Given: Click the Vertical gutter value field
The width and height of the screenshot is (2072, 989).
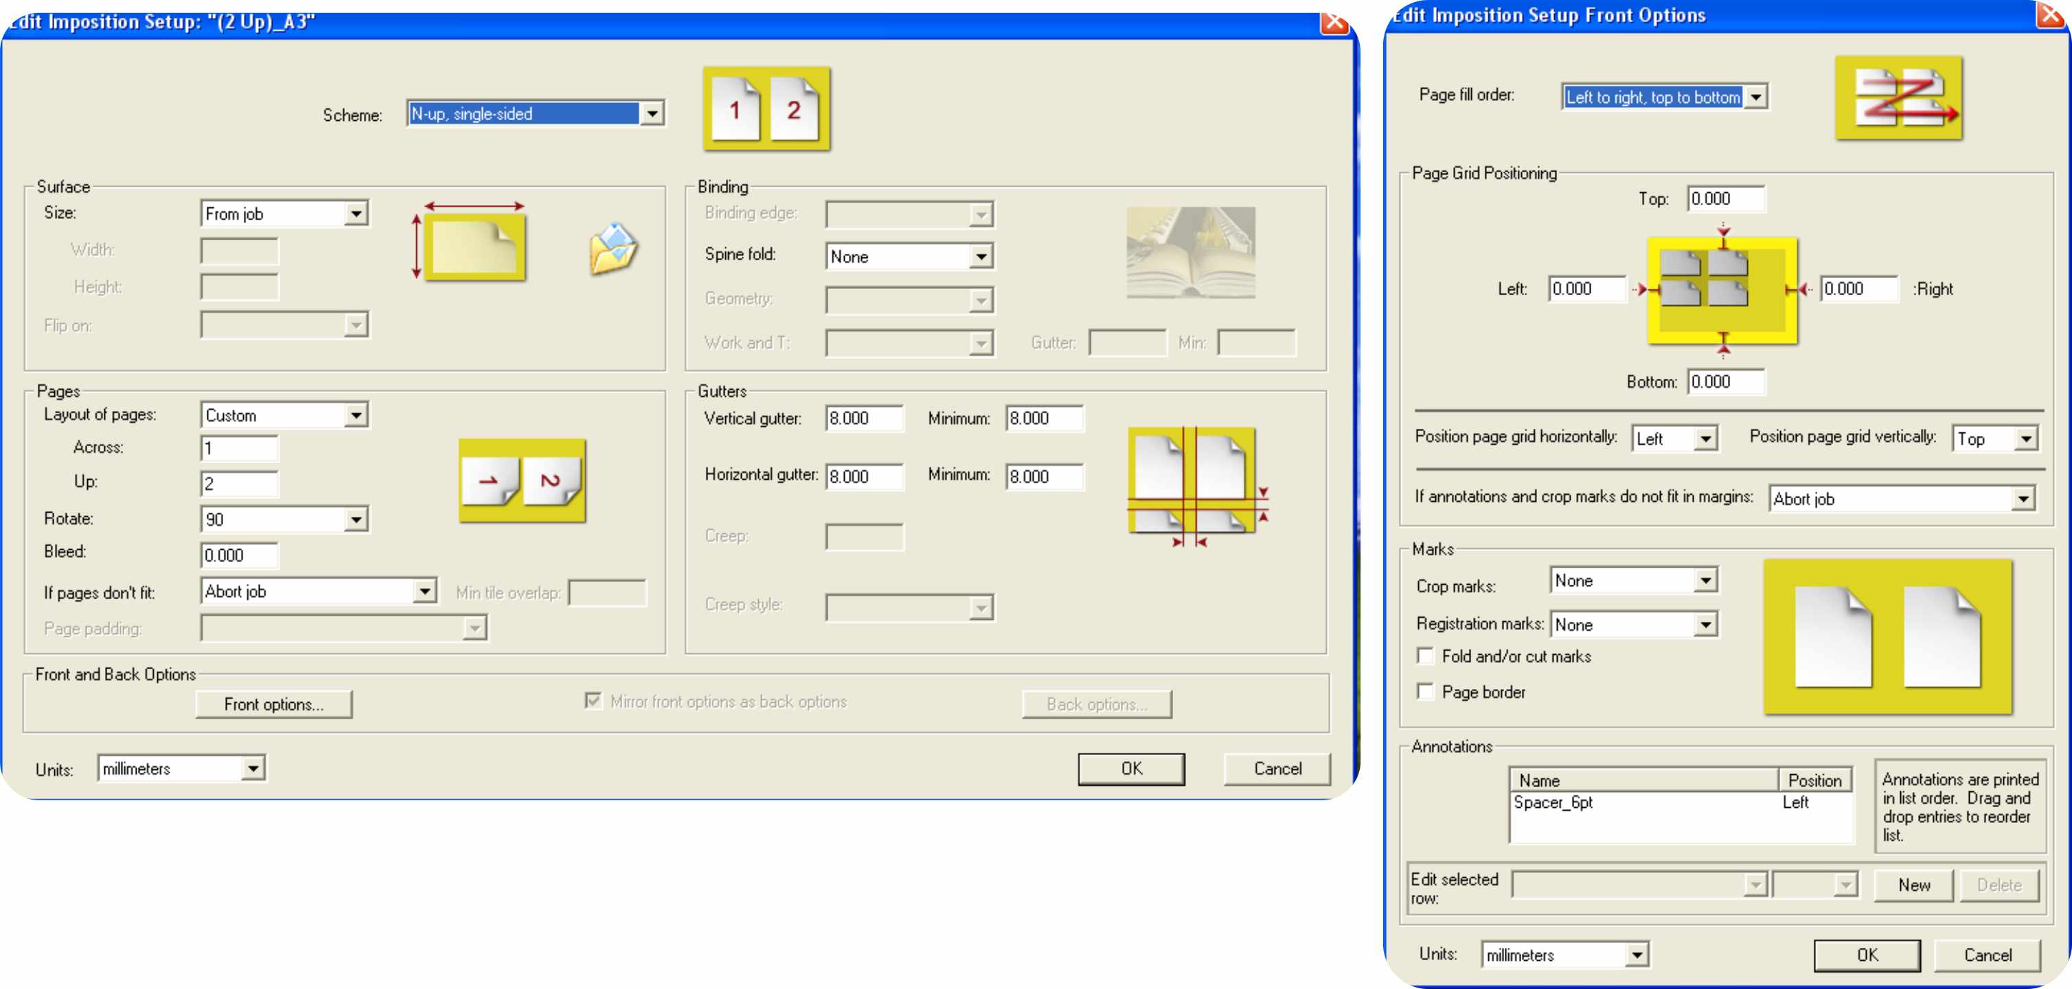Looking at the screenshot, I should pyautogui.click(x=865, y=419).
